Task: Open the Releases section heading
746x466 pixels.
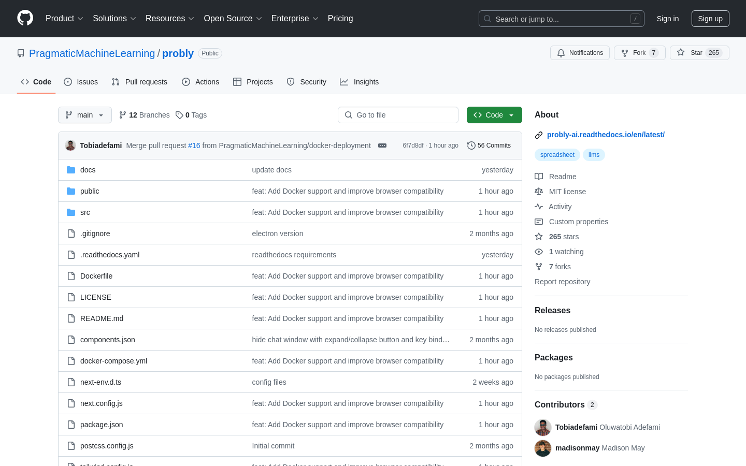Action: (552, 311)
